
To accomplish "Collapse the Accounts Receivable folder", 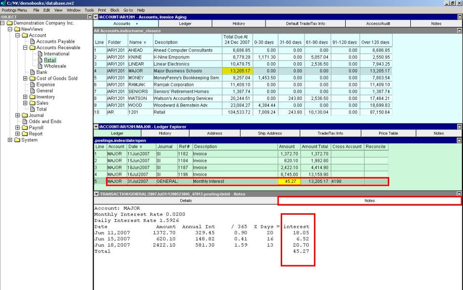I will click(25, 48).
